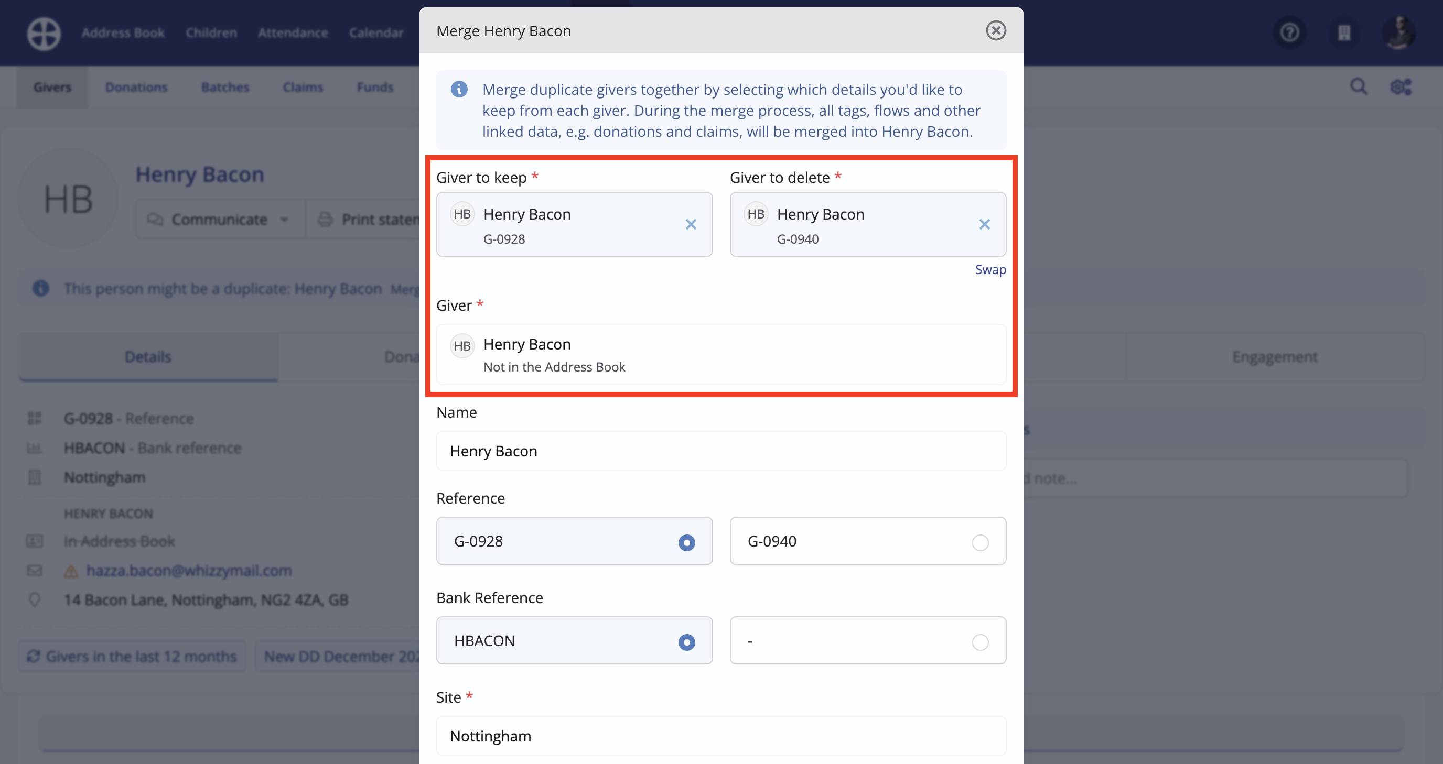Close the Merge Henry Bacon dialog
The image size is (1443, 764).
point(995,31)
